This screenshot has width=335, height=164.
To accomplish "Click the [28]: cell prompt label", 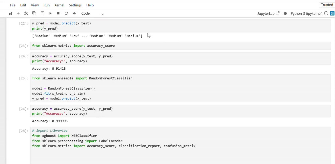I will pyautogui.click(x=24, y=131).
